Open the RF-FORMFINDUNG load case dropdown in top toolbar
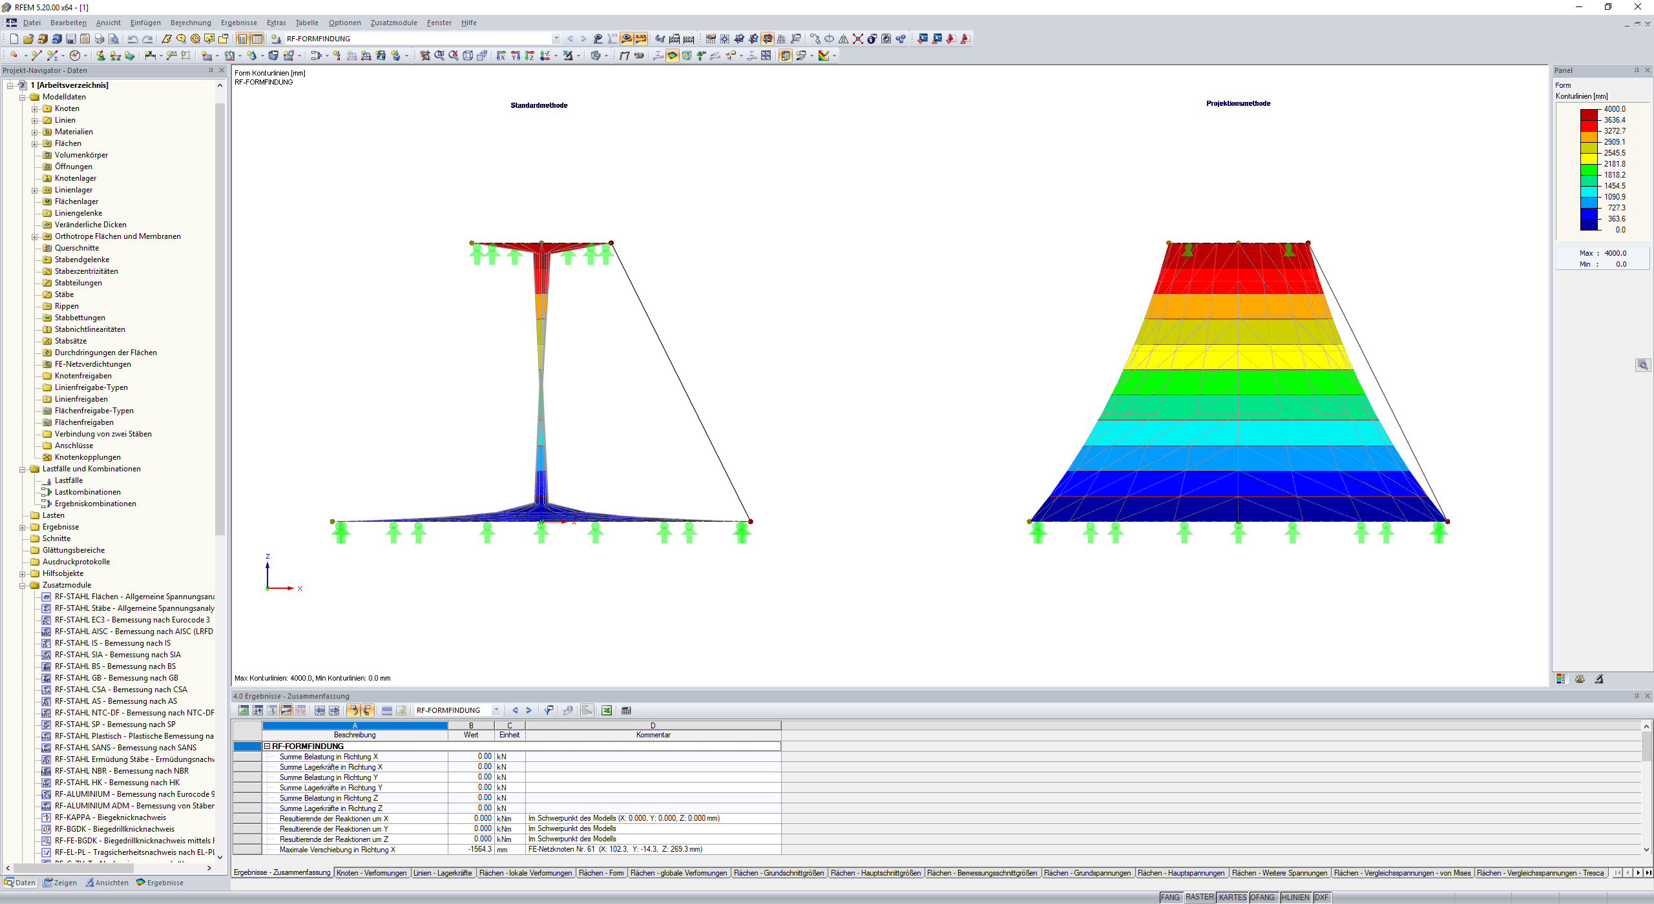Image resolution: width=1654 pixels, height=904 pixels. click(556, 39)
